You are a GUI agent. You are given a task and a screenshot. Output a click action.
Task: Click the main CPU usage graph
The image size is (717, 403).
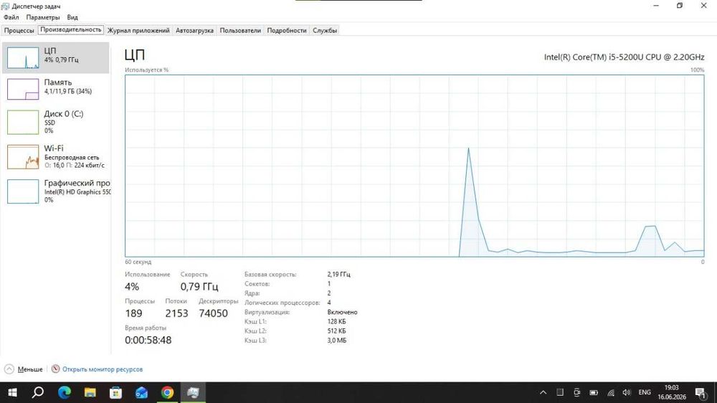click(x=414, y=166)
